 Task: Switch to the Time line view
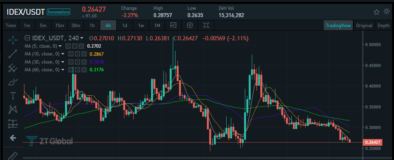click(10, 25)
